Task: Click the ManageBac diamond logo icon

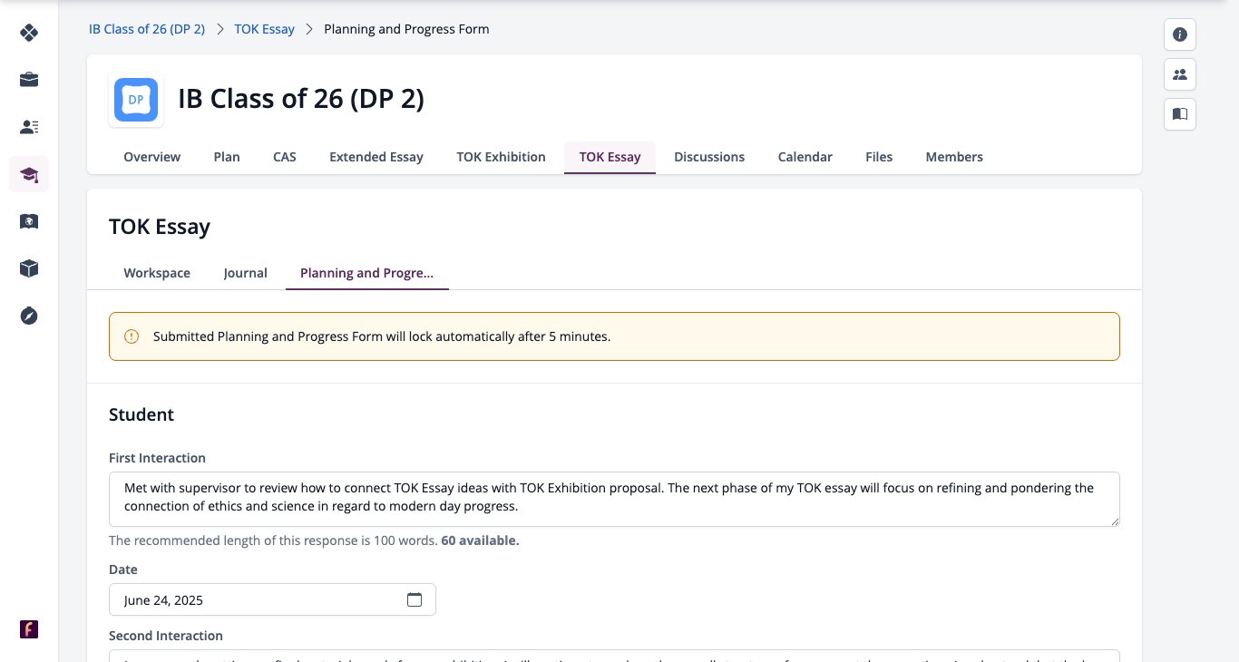Action: click(x=29, y=33)
